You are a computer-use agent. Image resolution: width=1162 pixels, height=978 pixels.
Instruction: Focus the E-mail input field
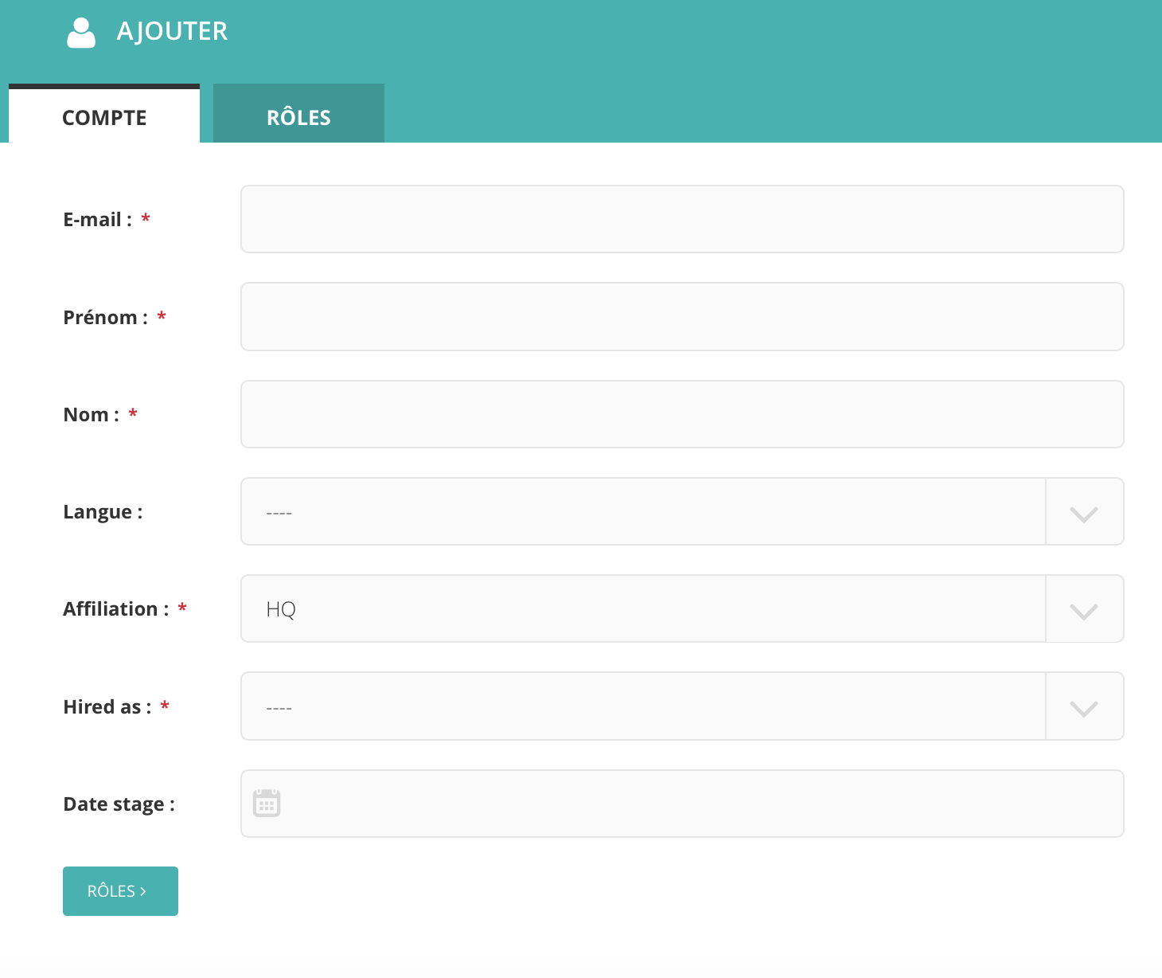point(681,219)
